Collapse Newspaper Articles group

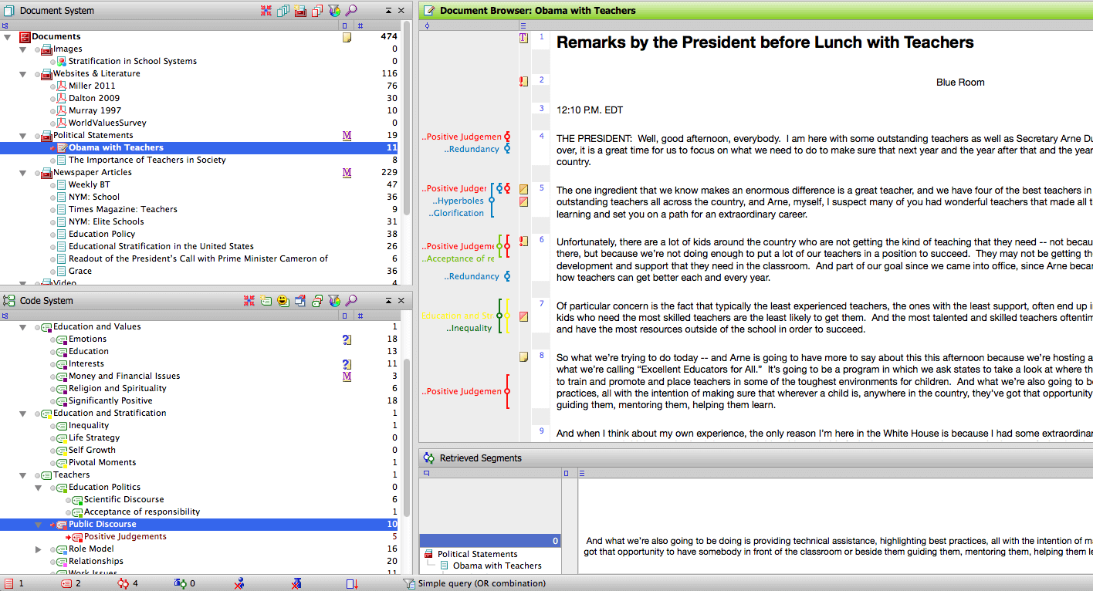22,172
